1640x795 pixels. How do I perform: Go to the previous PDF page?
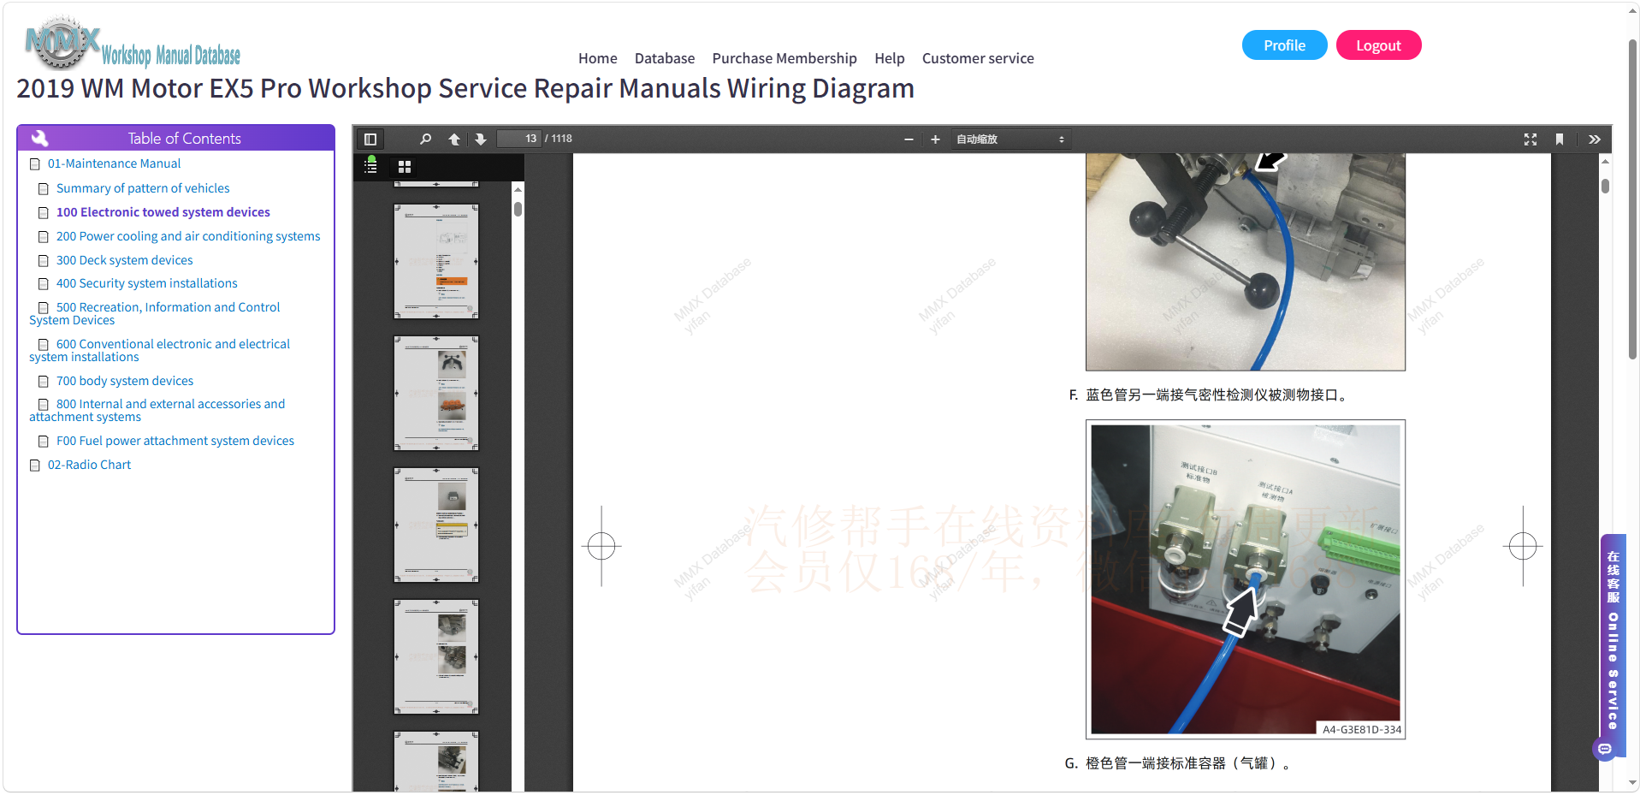454,139
